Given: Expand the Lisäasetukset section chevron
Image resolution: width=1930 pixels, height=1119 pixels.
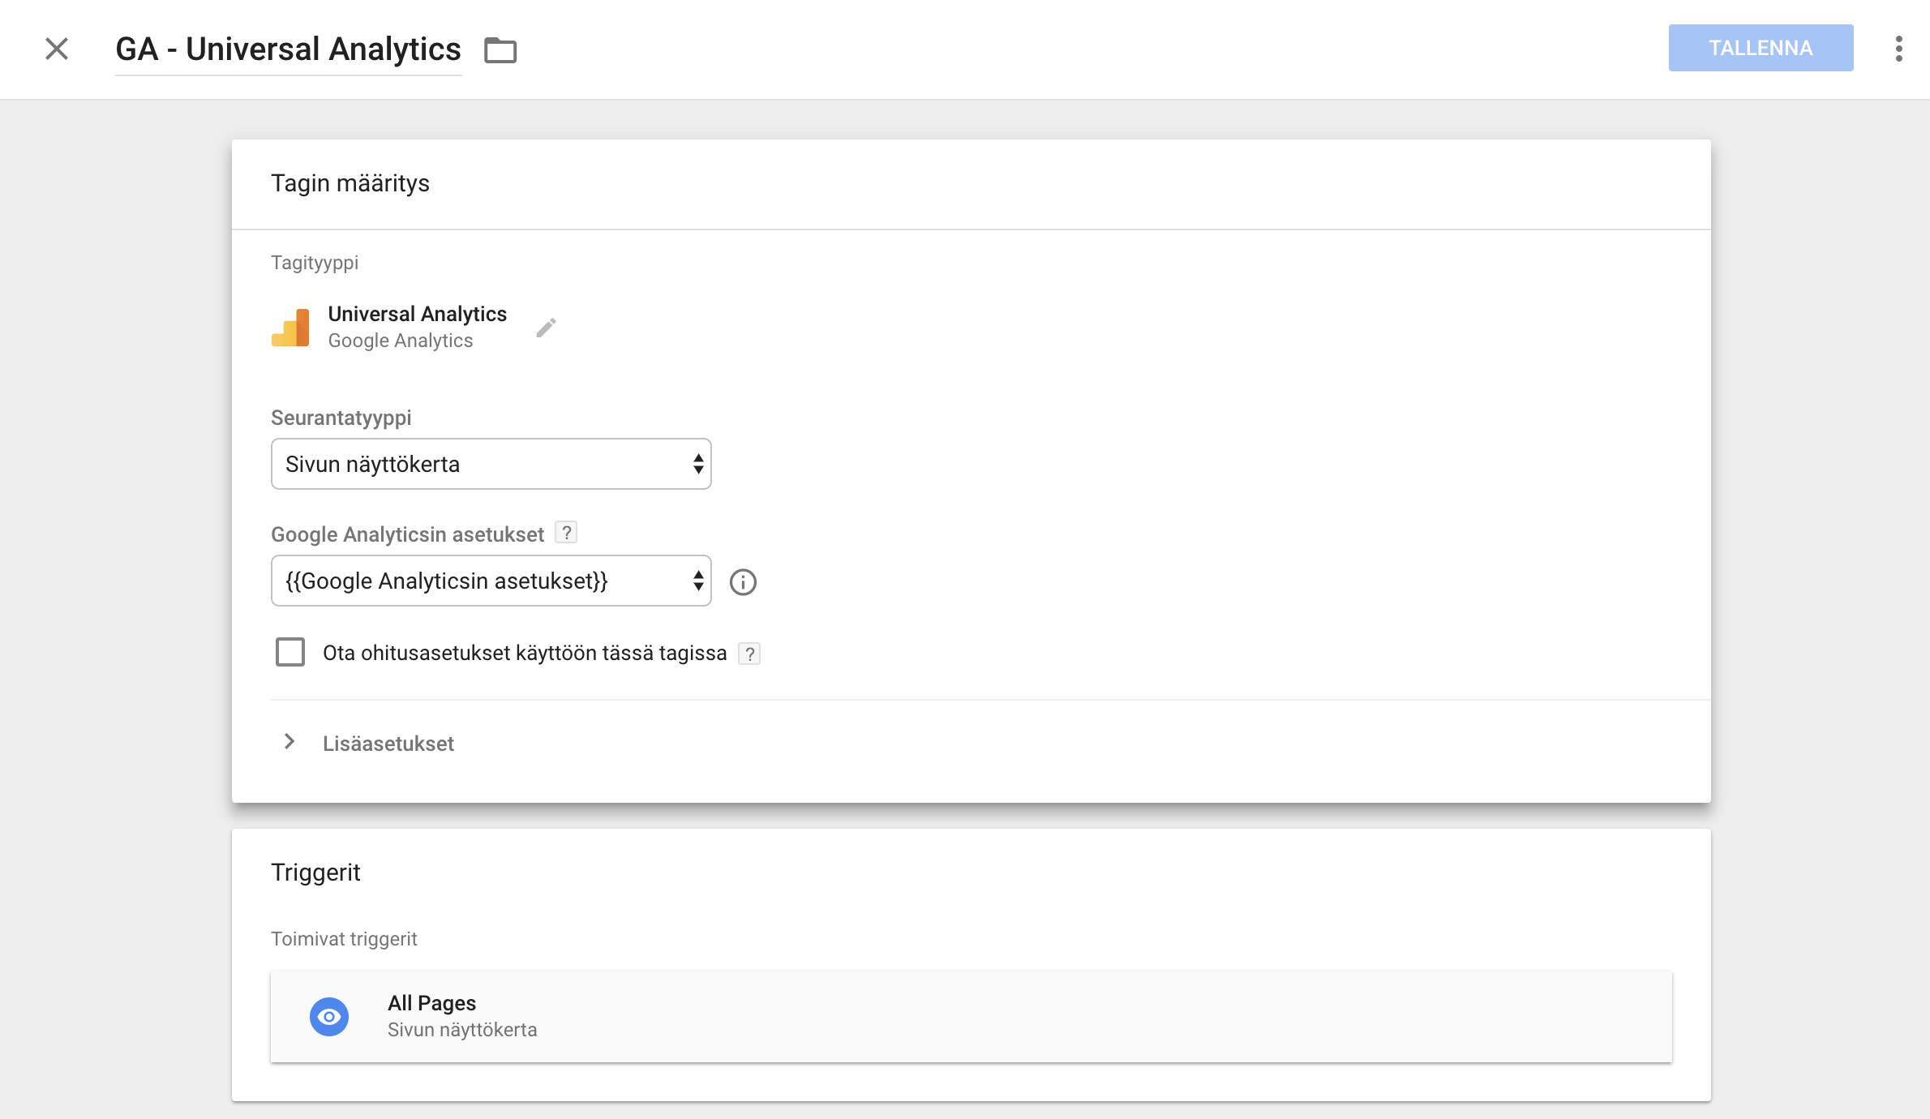Looking at the screenshot, I should 289,742.
